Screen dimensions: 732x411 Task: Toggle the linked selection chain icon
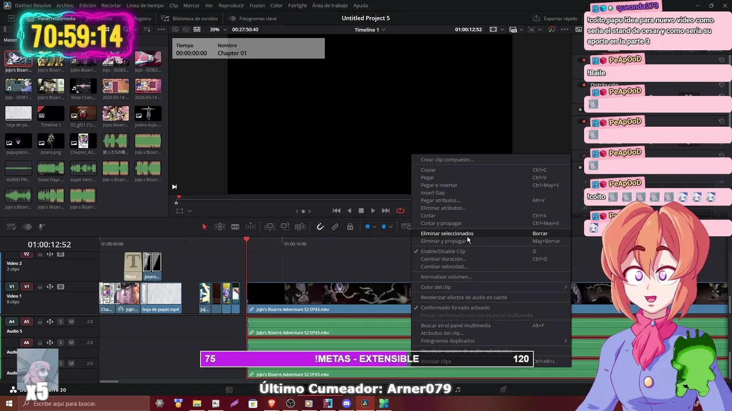pos(335,227)
